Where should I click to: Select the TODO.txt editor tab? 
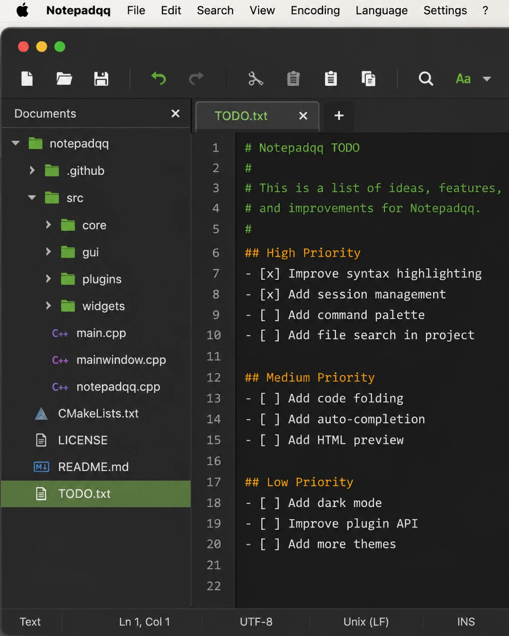[257, 116]
